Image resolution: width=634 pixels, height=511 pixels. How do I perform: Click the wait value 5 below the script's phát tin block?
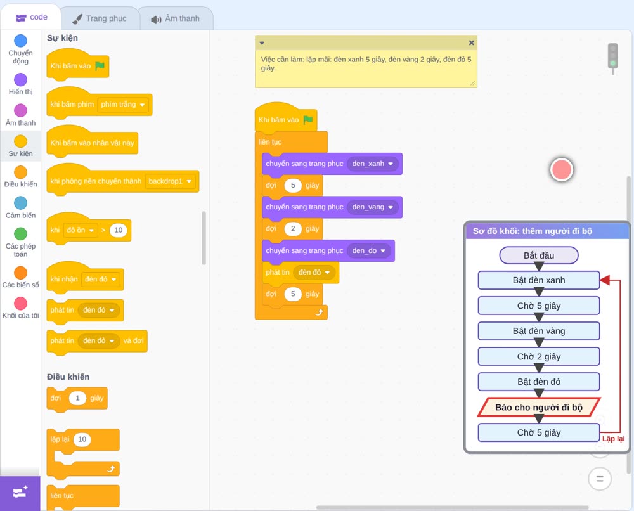point(293,294)
